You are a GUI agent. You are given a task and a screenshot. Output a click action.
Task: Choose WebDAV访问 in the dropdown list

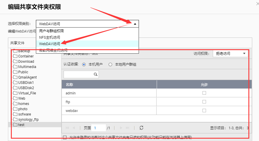[87, 44]
